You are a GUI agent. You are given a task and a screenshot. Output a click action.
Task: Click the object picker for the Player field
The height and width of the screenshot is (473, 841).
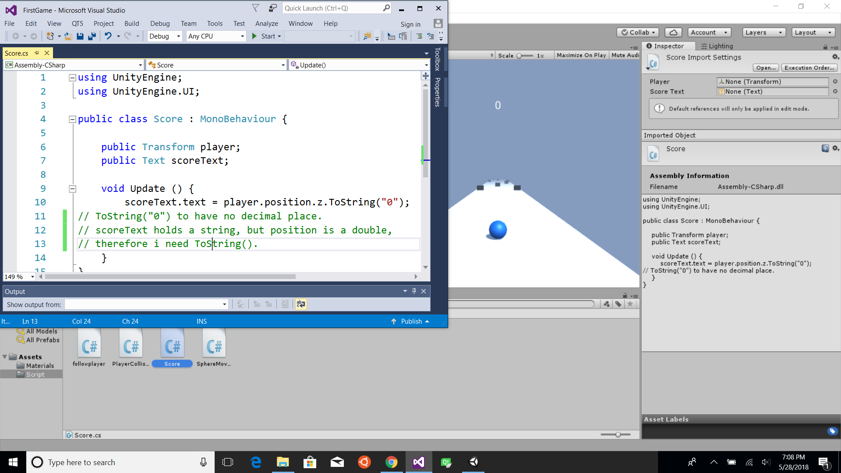(x=835, y=81)
